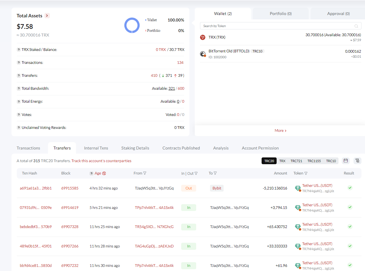Click the TRX token logo icon
This screenshot has height=271, width=365.
point(203,37)
